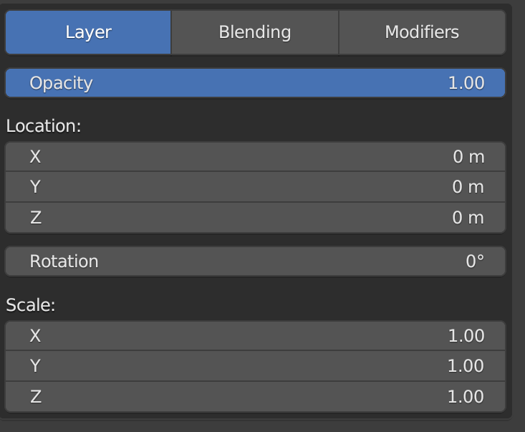Viewport: 525px width, 432px height.
Task: Click the Scale section label
Action: 31,305
